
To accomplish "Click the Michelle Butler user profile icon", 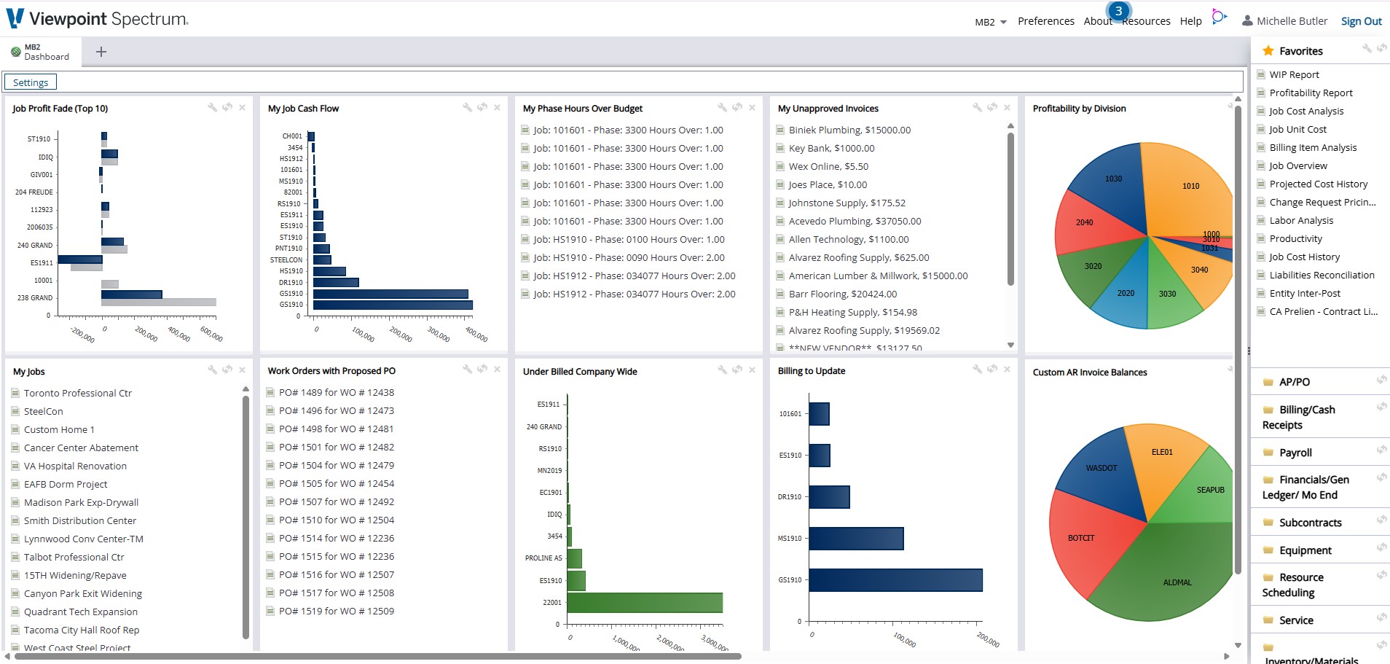I will 1247,21.
